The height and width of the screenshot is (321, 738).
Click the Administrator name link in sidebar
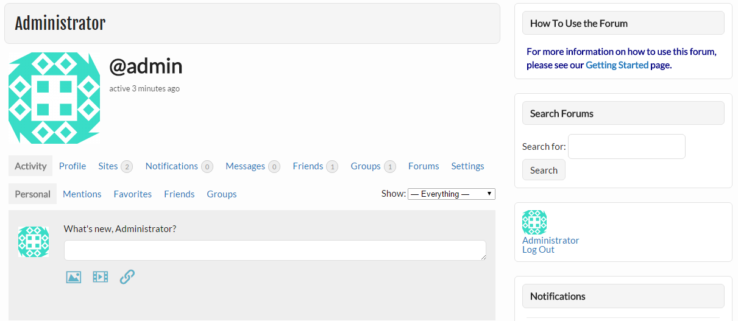(x=550, y=240)
